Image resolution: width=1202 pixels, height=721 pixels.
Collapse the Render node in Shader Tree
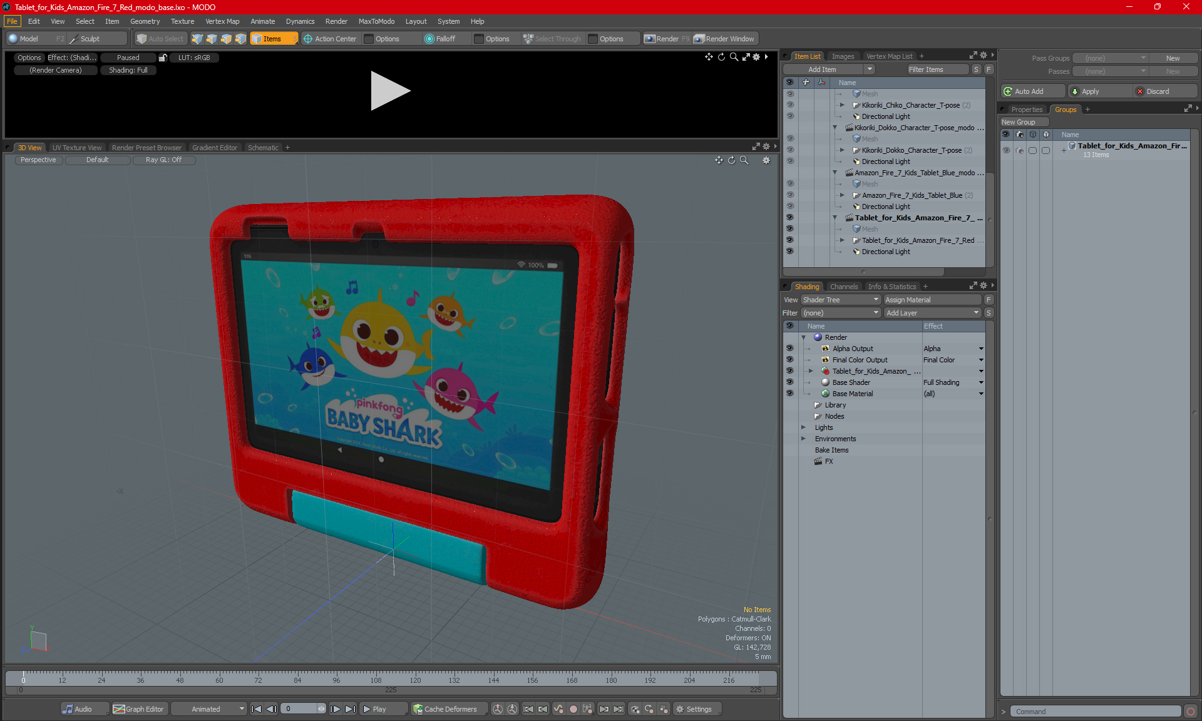coord(803,337)
